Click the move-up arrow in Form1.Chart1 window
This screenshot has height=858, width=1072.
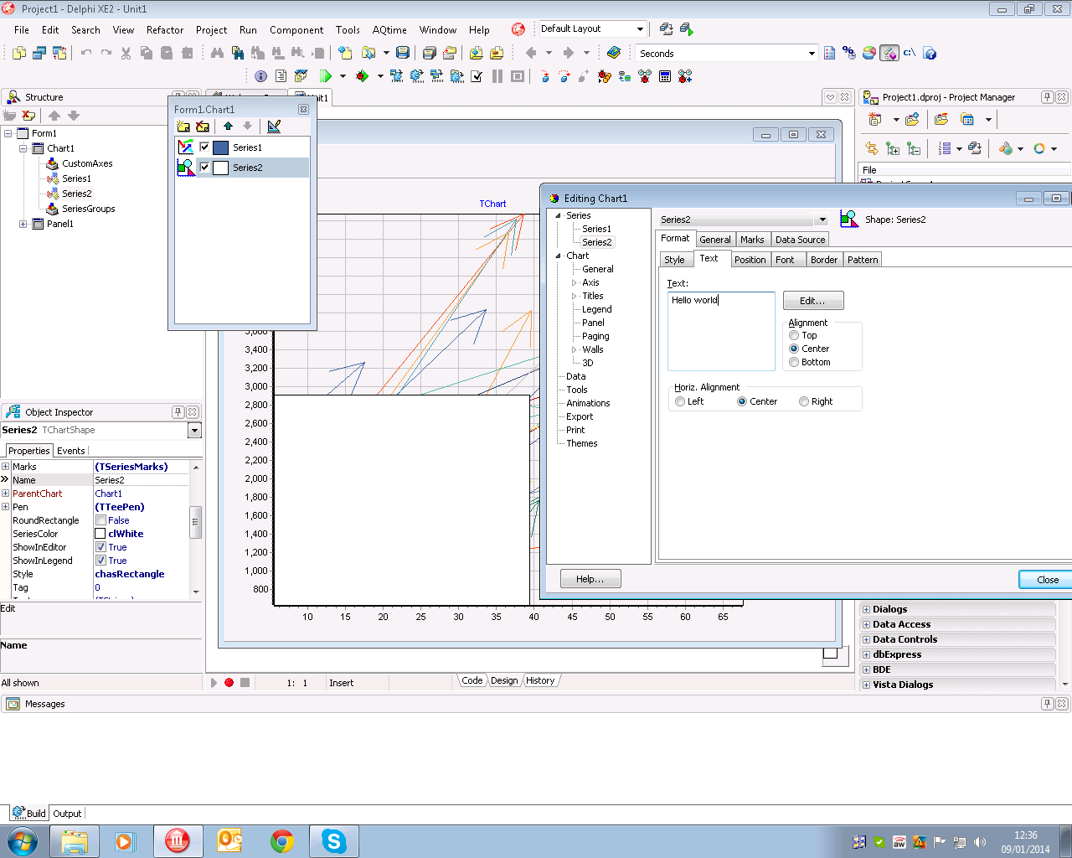pyautogui.click(x=228, y=127)
